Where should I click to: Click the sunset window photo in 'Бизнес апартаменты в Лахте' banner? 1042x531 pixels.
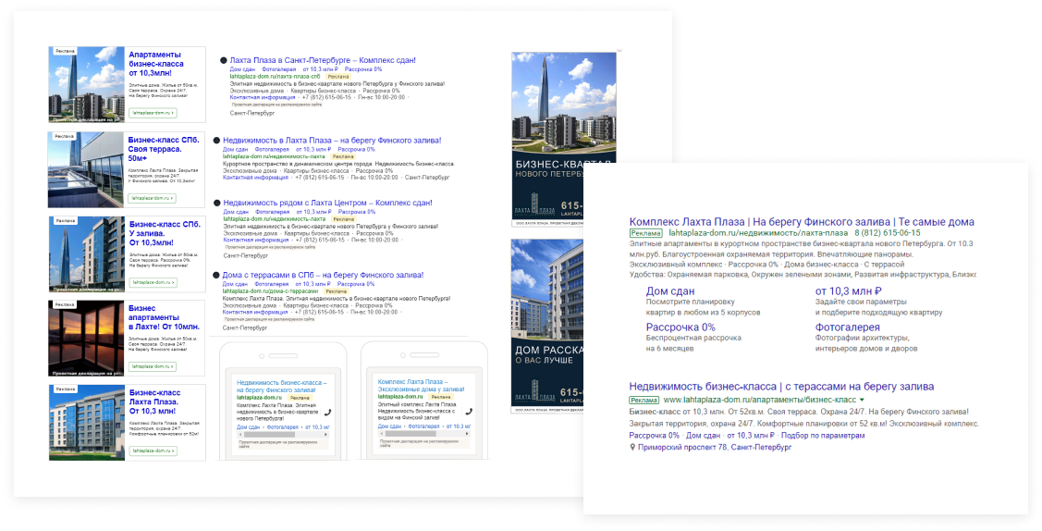click(86, 339)
